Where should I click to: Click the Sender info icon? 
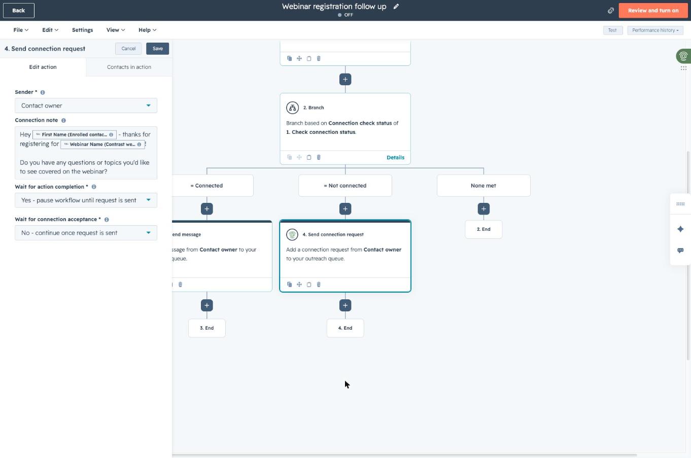[43, 92]
